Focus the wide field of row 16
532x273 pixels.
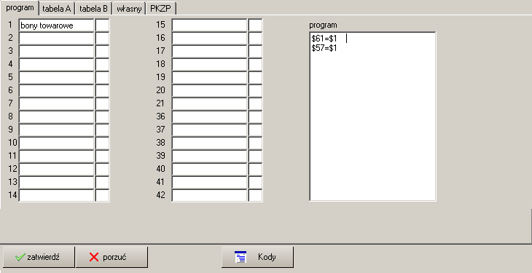point(209,39)
